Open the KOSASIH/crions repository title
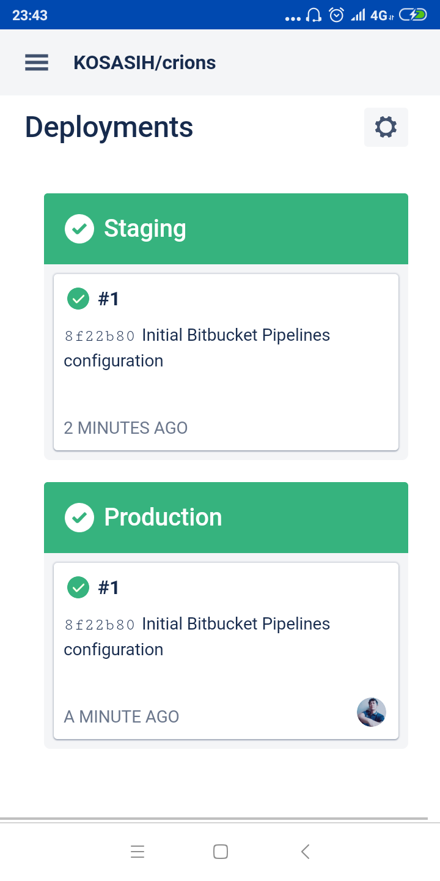The image size is (440, 881). [144, 62]
